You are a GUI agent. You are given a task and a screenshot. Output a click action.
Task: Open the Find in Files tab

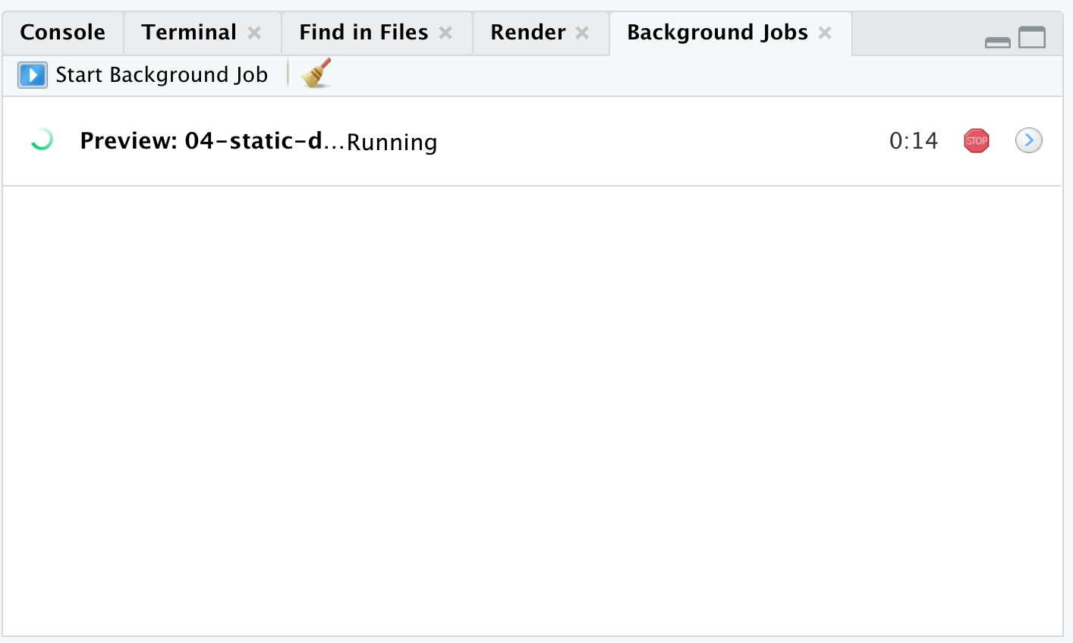[x=363, y=33]
